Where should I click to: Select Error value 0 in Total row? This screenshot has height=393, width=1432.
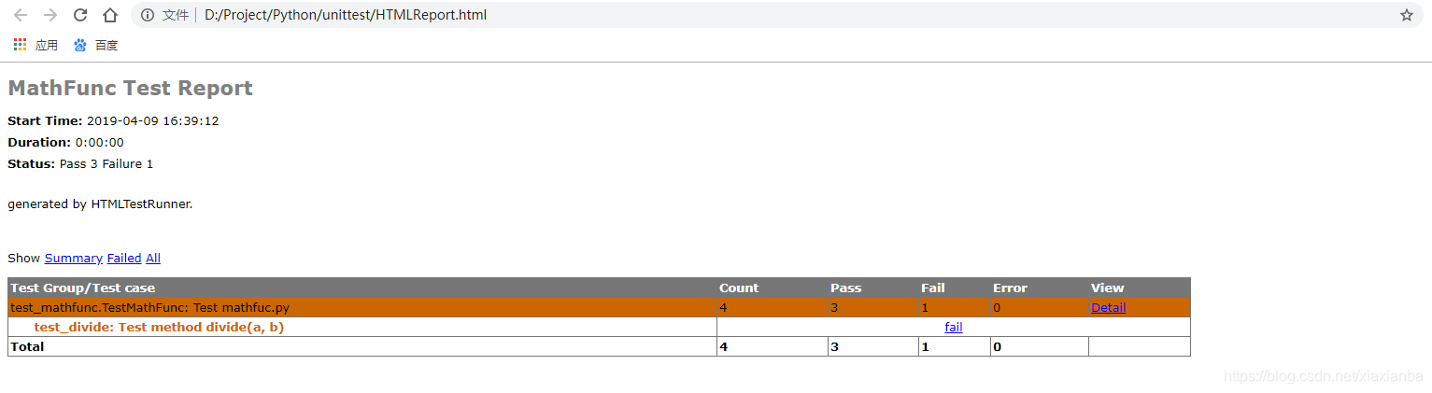point(997,346)
